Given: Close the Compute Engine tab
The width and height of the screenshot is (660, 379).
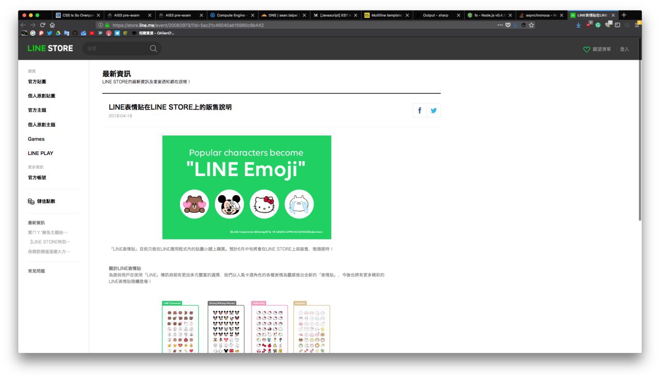Looking at the screenshot, I should (253, 15).
